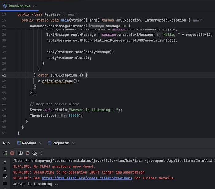Open the Receiver run tab
Viewport: 215px width, 189px height.
click(29, 143)
